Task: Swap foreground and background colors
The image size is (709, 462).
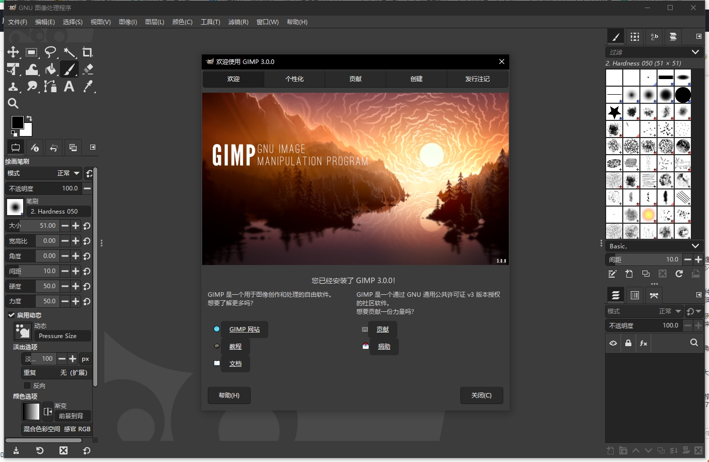Action: click(x=29, y=118)
